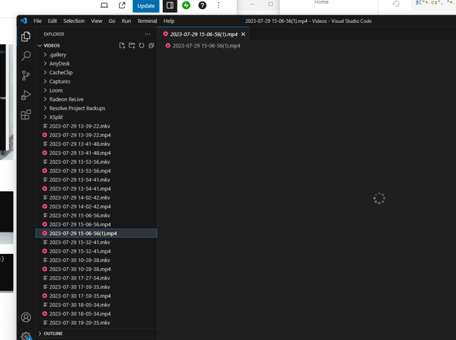The width and height of the screenshot is (456, 340).
Task: Open the Run and Debug view
Action: pyautogui.click(x=26, y=95)
